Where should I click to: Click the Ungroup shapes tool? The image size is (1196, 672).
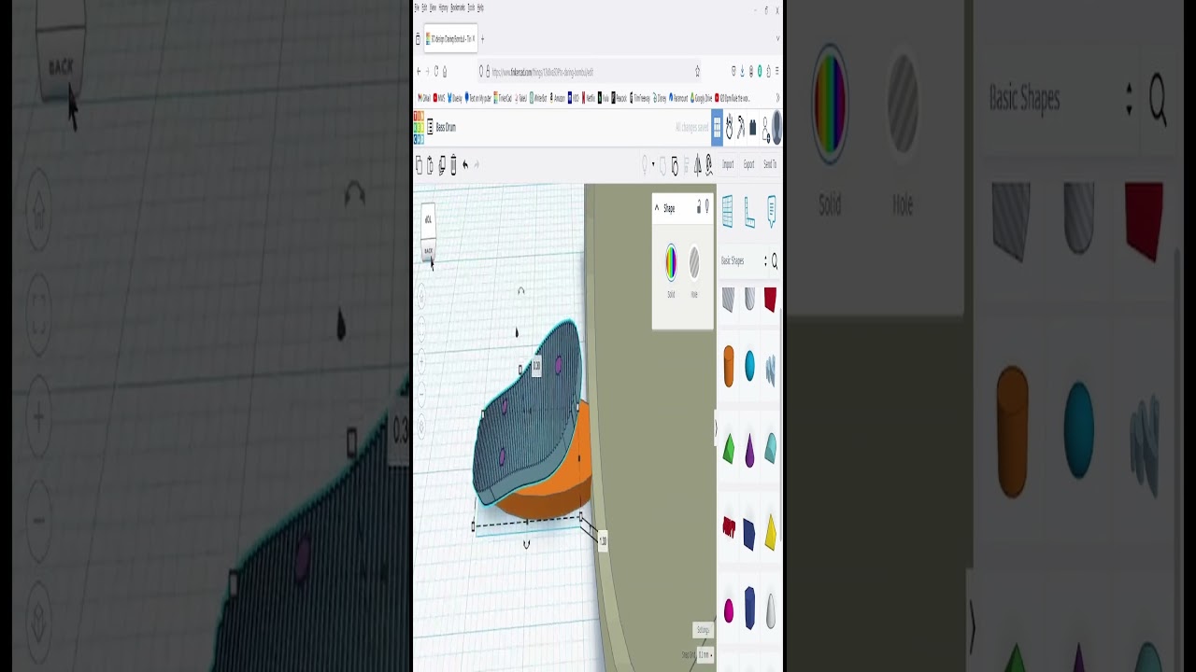click(x=675, y=164)
